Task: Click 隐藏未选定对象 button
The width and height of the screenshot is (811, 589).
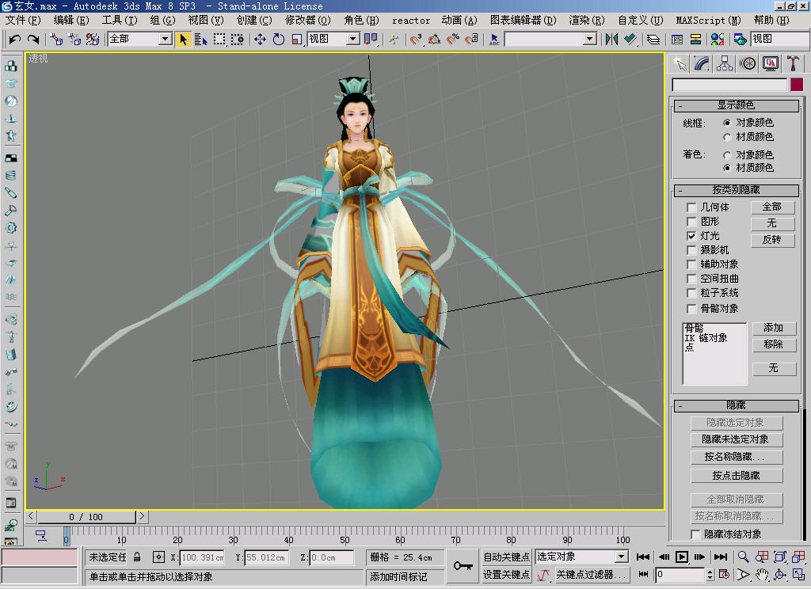Action: click(736, 439)
